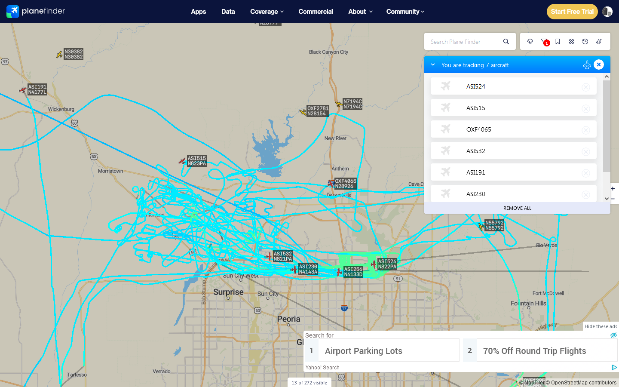Click the ASI515 N823PA aircraft on map
The image size is (619, 387).
[182, 161]
